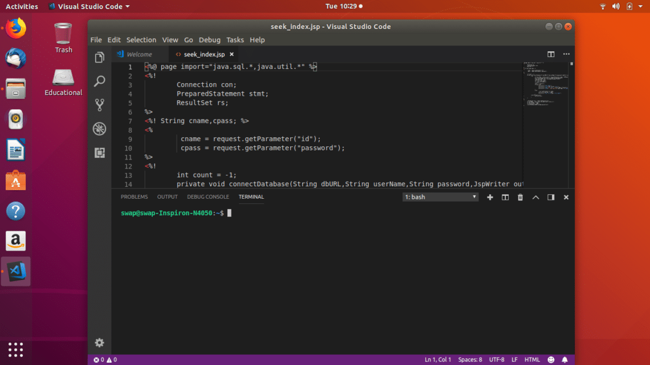The width and height of the screenshot is (650, 365).
Task: Open the Go menu
Action: (189, 40)
